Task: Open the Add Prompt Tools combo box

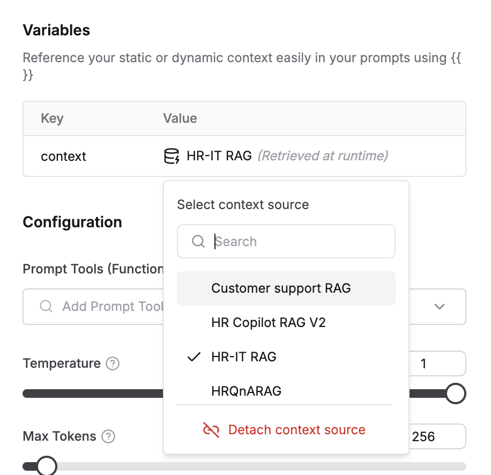Action: click(x=96, y=306)
